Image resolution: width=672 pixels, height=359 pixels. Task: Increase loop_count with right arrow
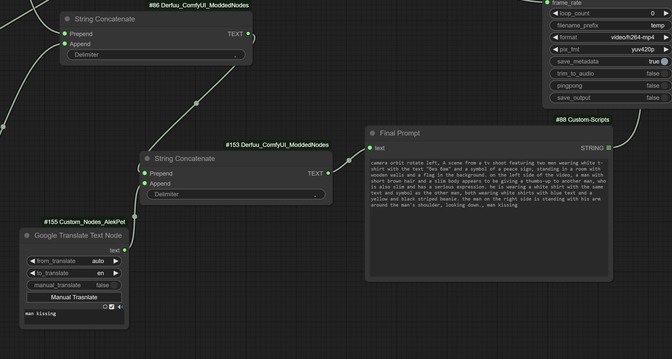tap(666, 13)
